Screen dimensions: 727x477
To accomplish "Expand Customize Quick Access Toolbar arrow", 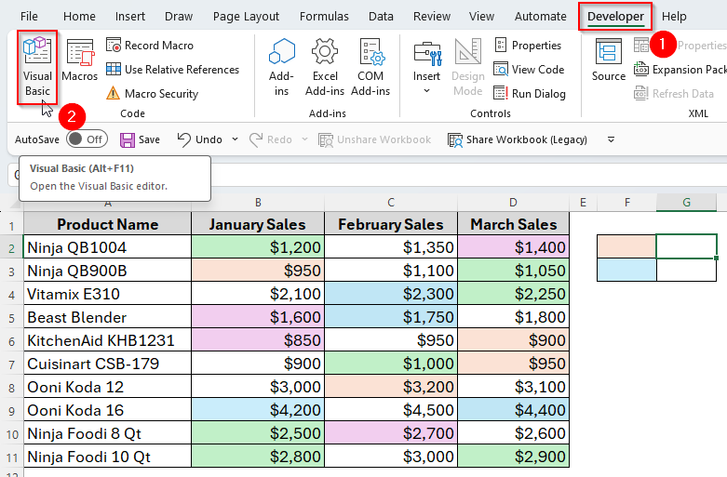I will [611, 139].
